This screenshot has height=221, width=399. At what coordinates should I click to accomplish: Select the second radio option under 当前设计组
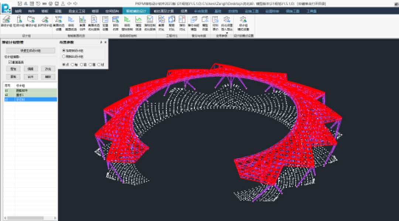coord(64,57)
